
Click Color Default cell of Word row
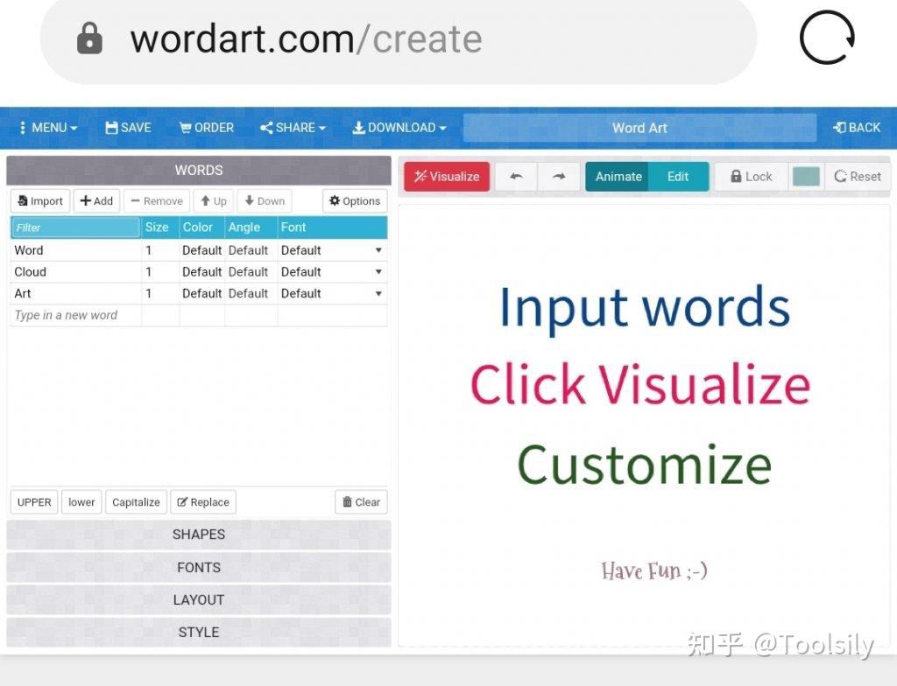point(202,250)
